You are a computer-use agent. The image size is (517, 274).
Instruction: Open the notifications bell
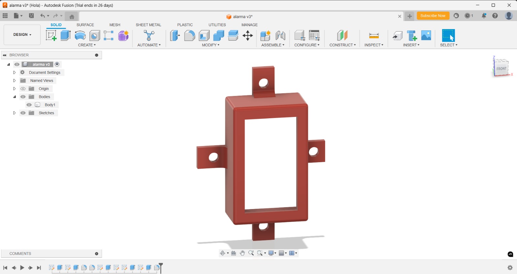[484, 16]
